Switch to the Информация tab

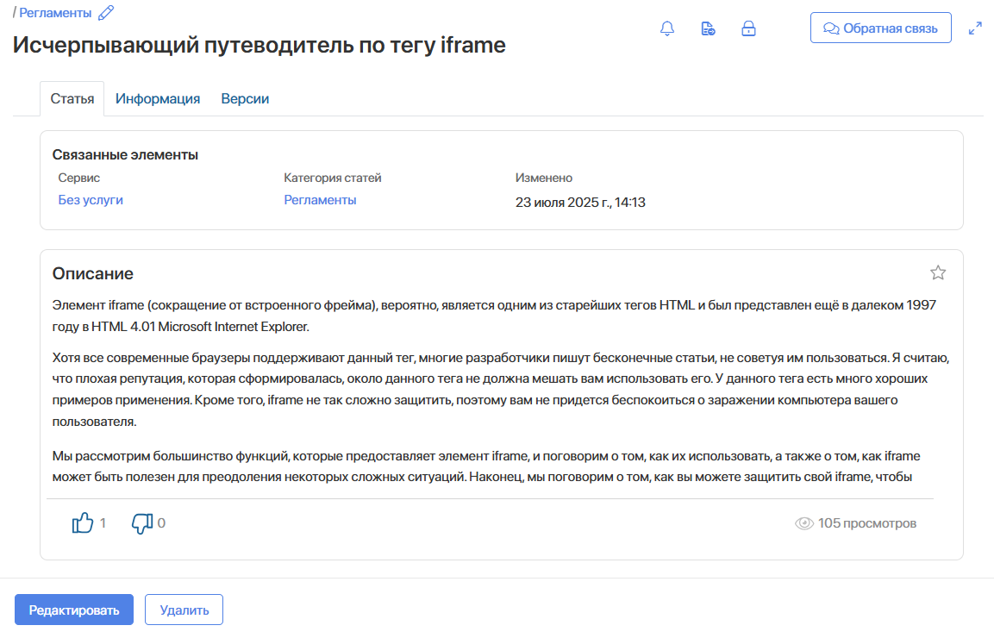coord(158,98)
